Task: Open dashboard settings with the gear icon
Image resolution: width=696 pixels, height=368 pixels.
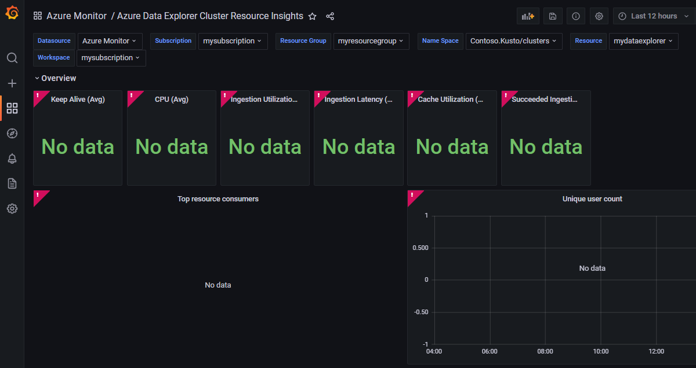Action: click(x=599, y=16)
